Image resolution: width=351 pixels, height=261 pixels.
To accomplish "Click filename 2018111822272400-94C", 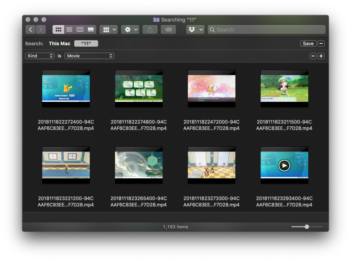I will coord(66,125).
